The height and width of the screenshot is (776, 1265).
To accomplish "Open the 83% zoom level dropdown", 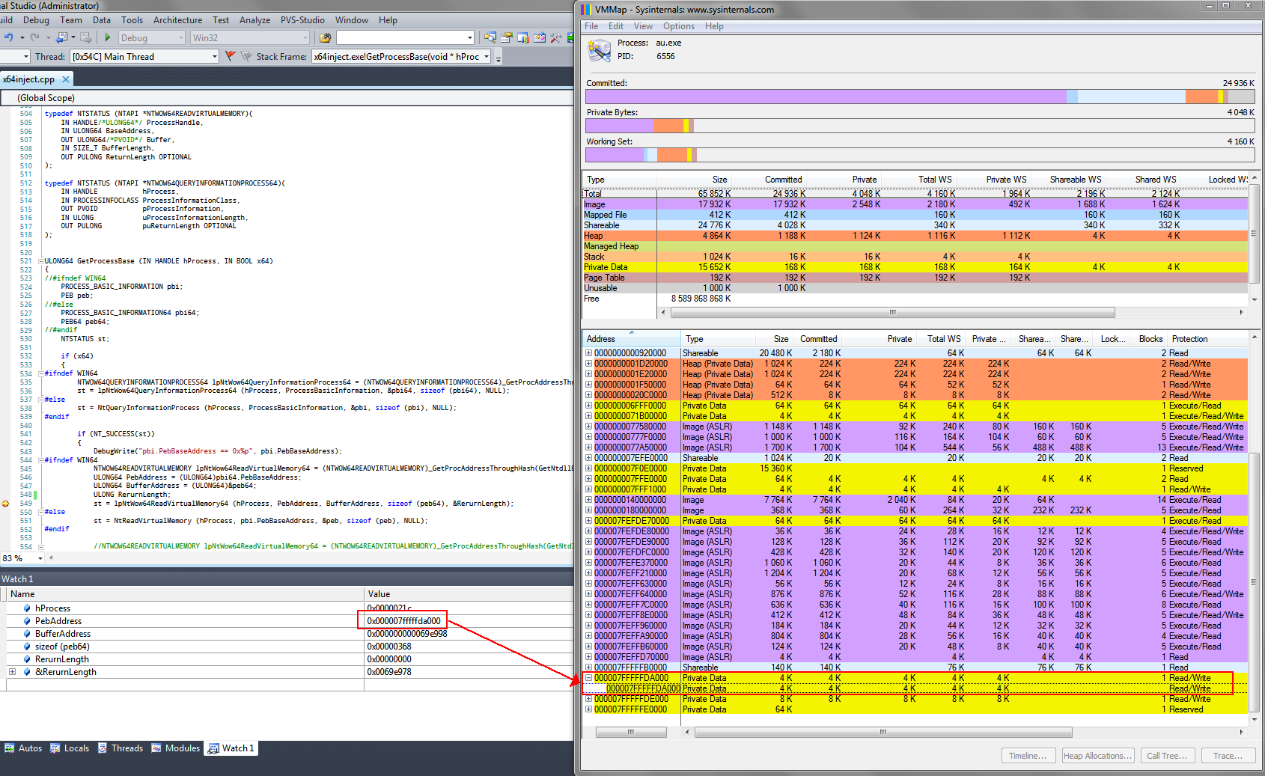I will (40, 558).
